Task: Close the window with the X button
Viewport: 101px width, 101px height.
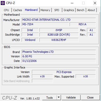Action: click(95, 3)
